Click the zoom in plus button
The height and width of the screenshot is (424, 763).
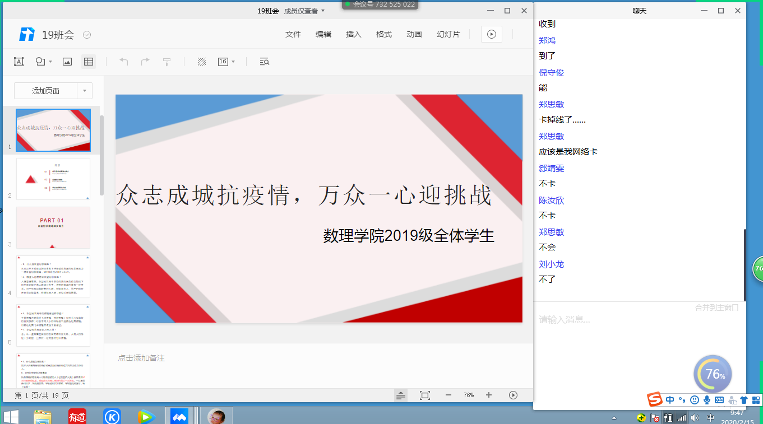(x=489, y=395)
